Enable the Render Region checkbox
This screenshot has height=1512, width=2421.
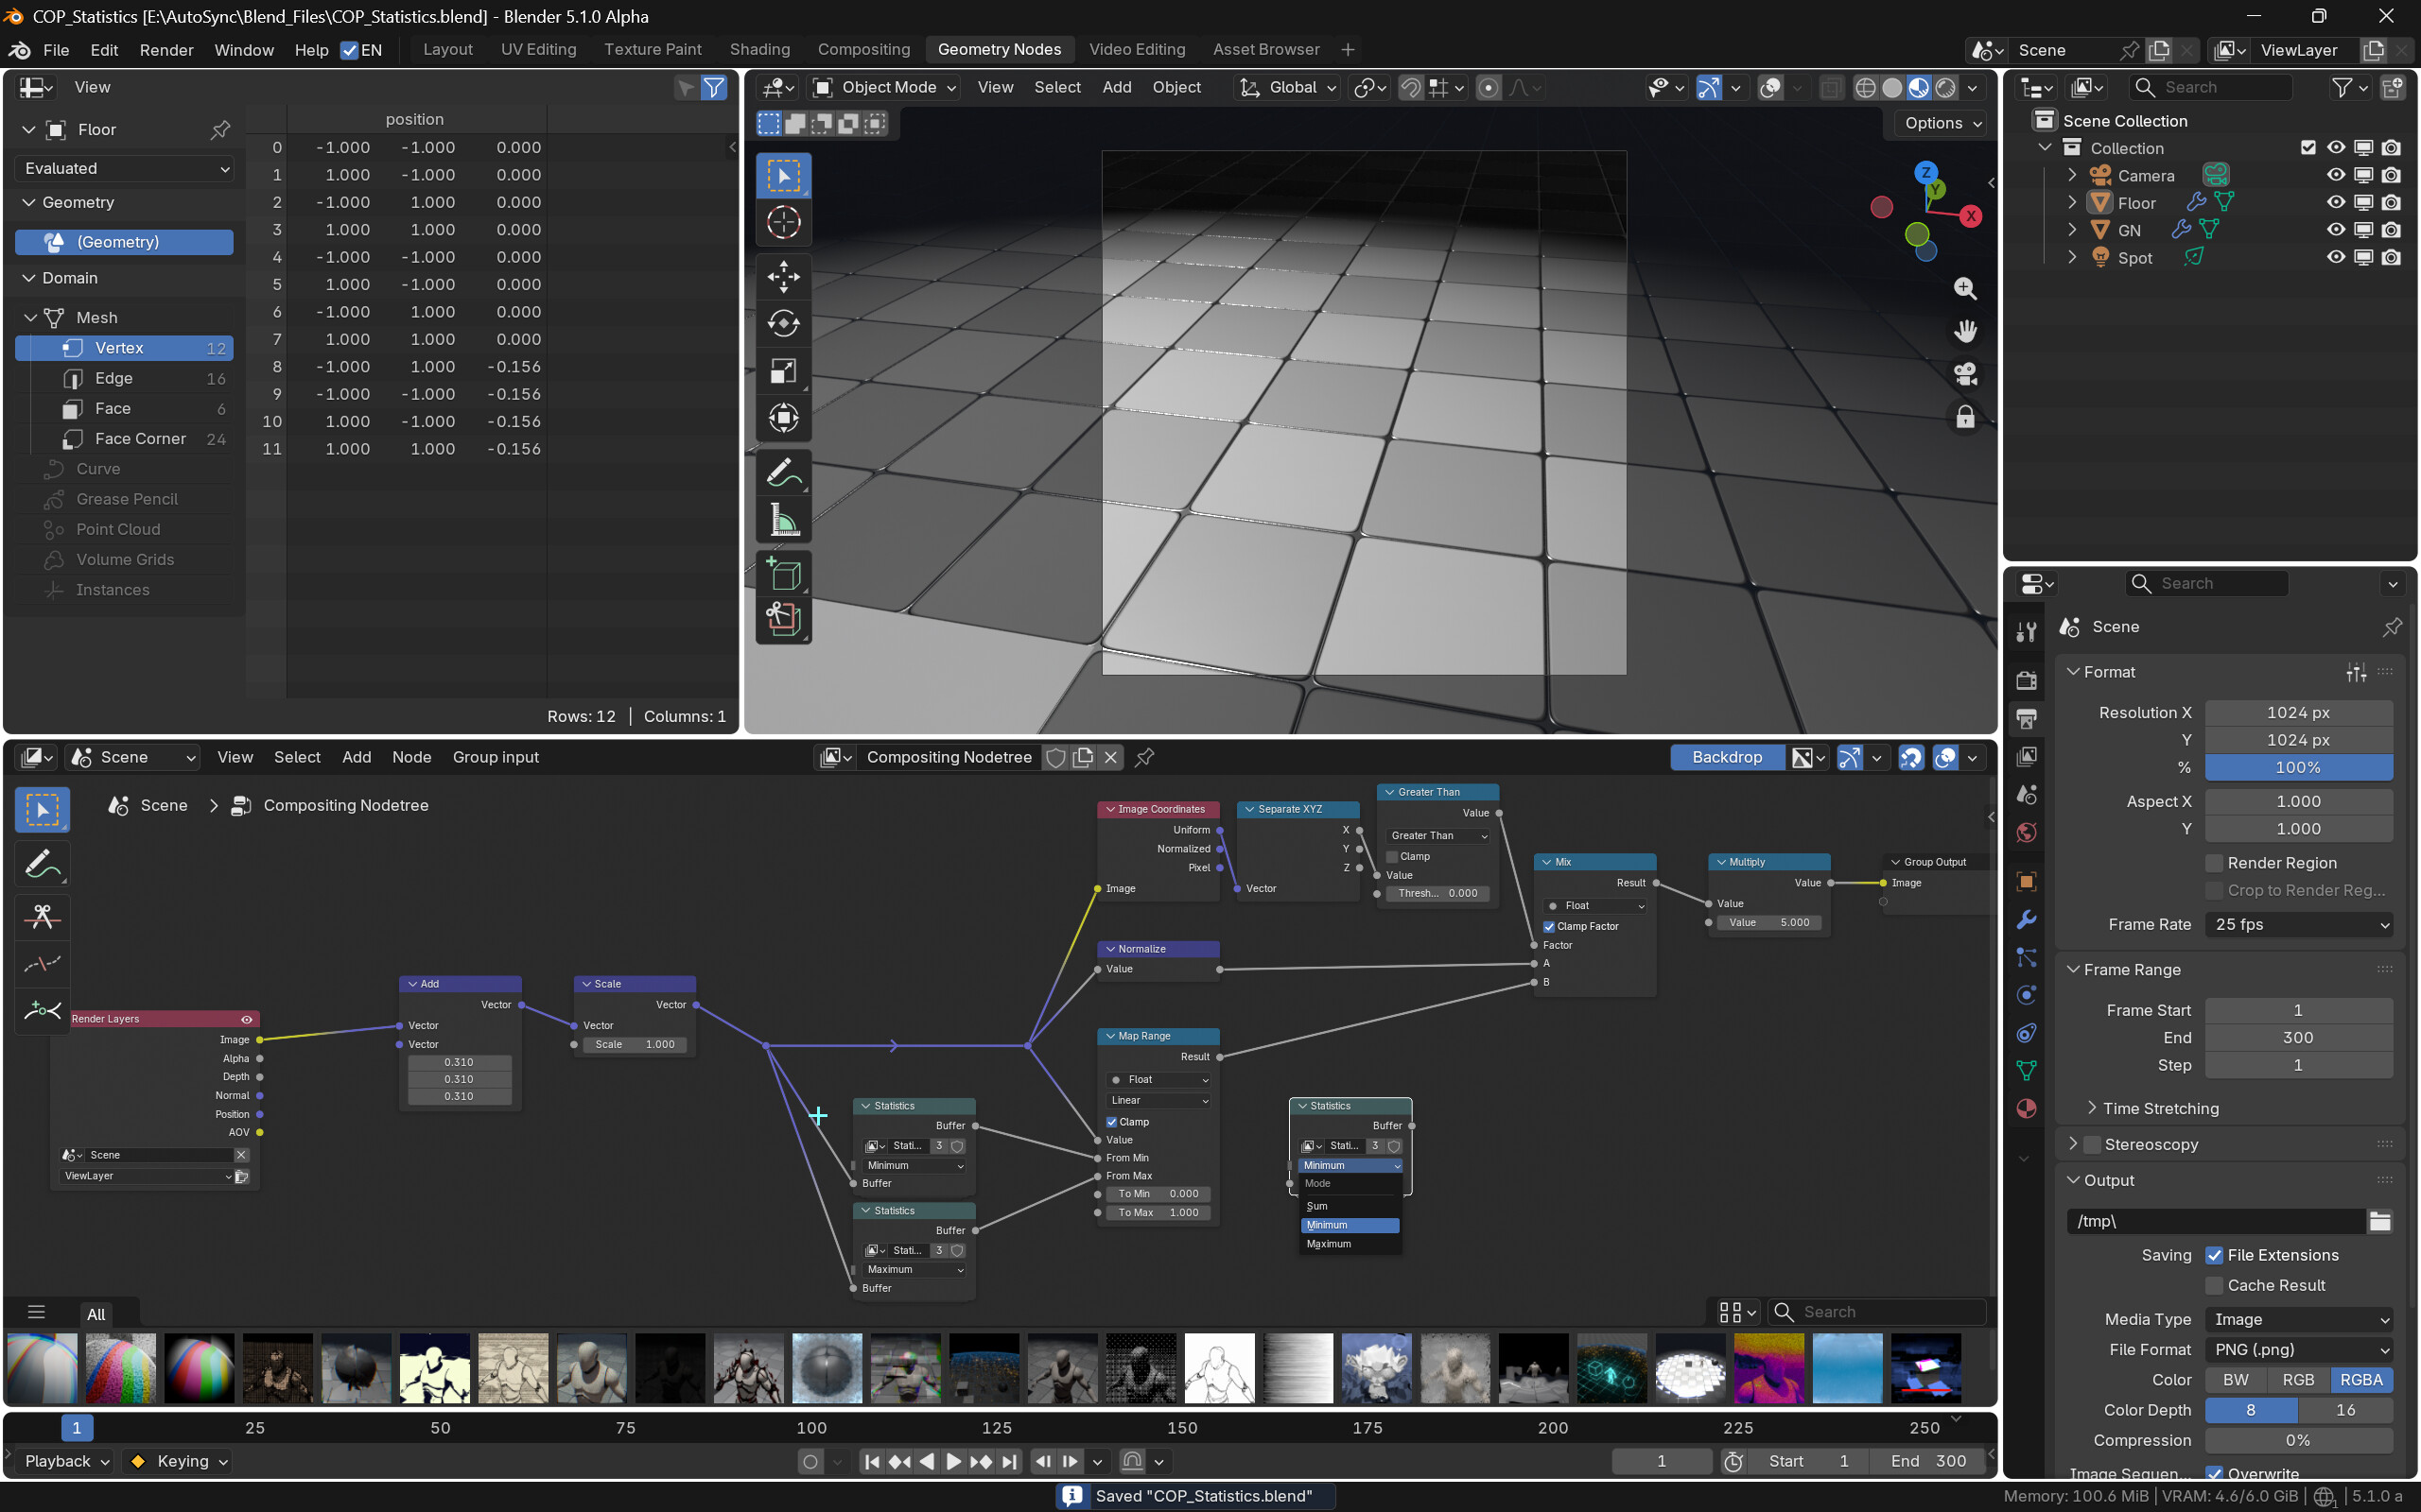2214,863
